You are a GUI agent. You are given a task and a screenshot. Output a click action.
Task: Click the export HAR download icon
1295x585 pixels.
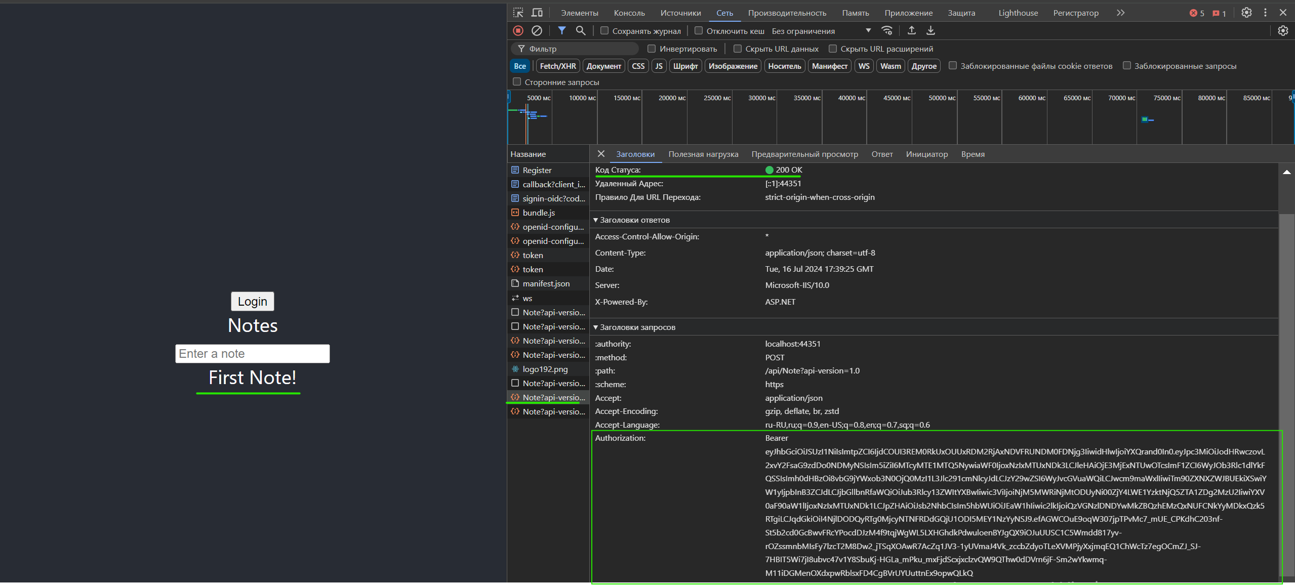(930, 31)
